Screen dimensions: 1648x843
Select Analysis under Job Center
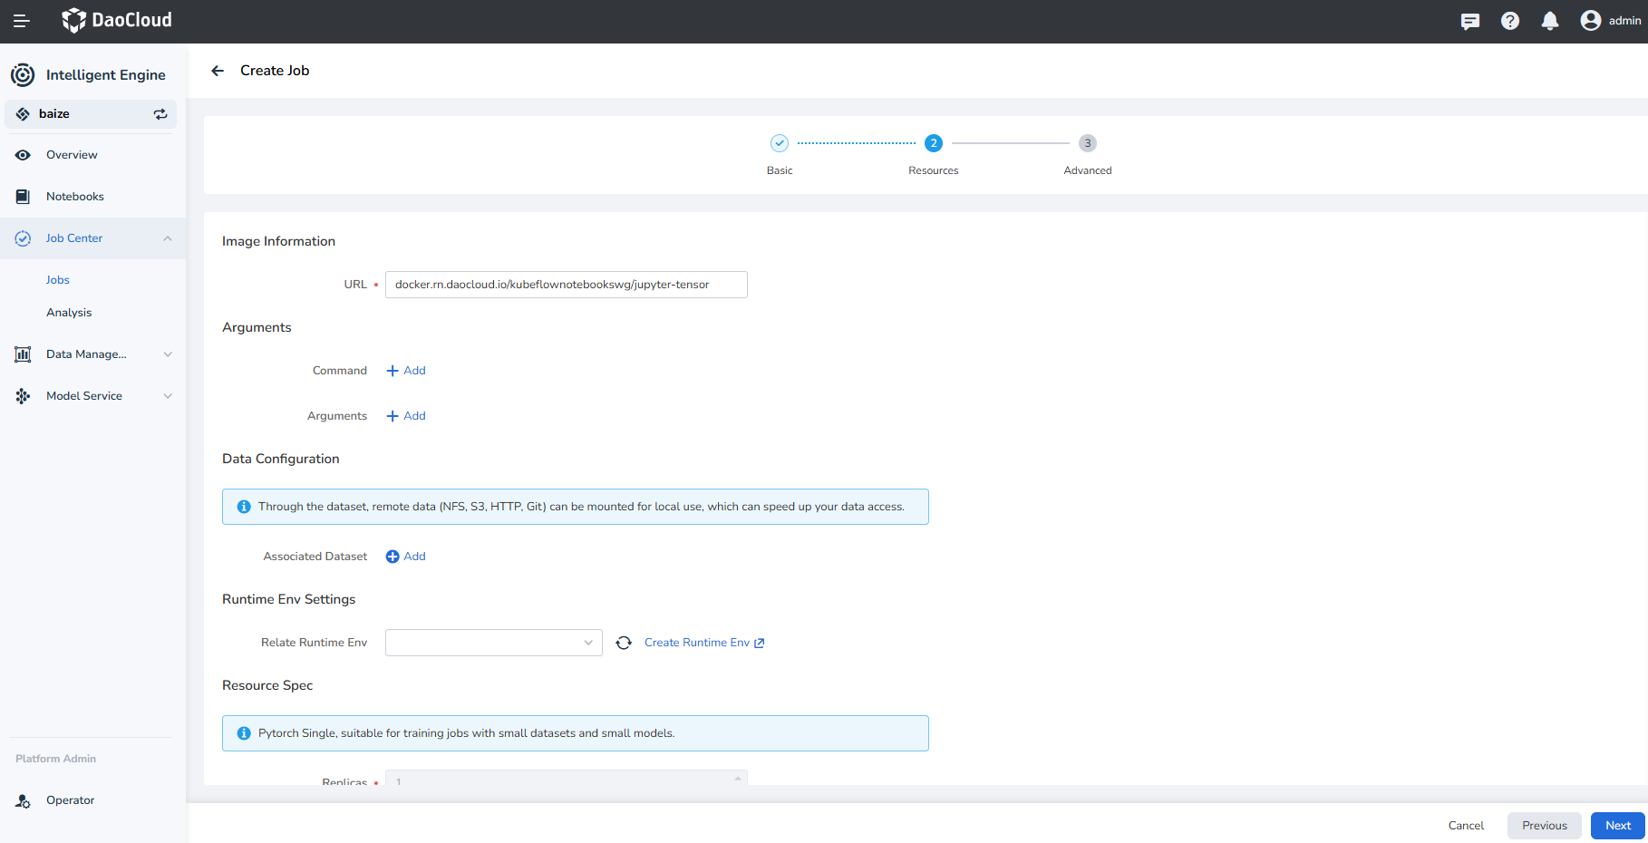click(x=69, y=312)
